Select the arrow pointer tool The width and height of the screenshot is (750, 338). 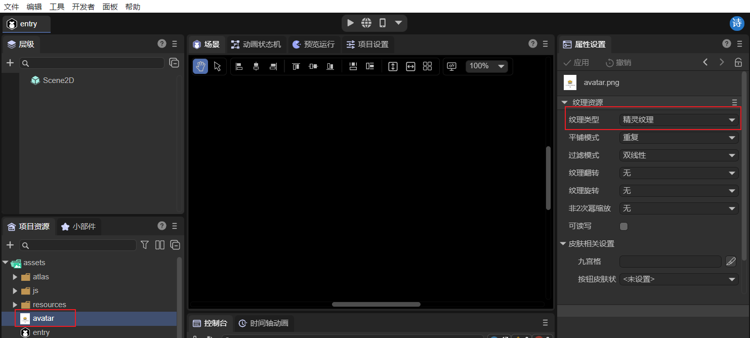218,66
